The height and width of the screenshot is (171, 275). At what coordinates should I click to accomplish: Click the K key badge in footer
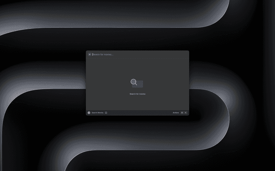pyautogui.click(x=186, y=113)
